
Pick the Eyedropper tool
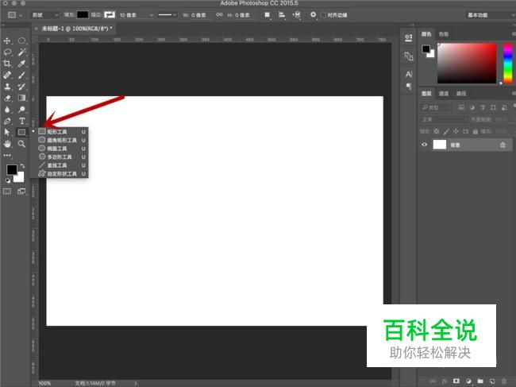click(x=22, y=63)
